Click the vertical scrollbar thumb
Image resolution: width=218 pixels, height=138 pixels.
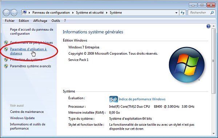[214, 61]
